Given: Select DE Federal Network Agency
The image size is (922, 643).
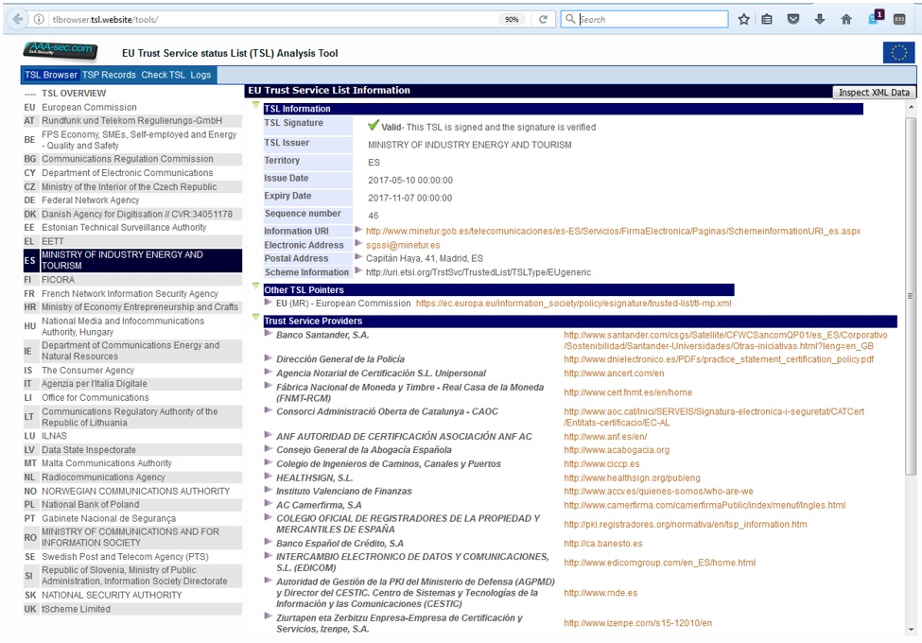Looking at the screenshot, I should (132, 200).
